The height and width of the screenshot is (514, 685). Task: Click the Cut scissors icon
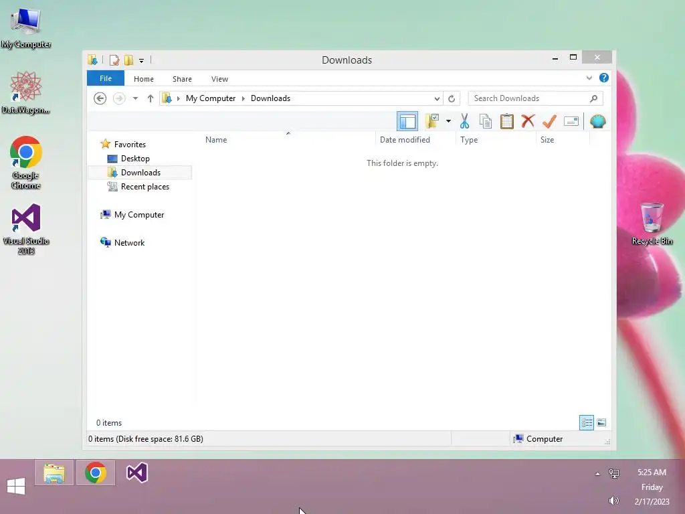click(x=464, y=121)
